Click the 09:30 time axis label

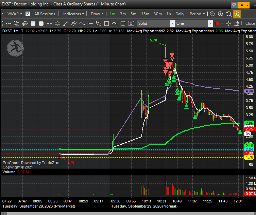coord(116,201)
